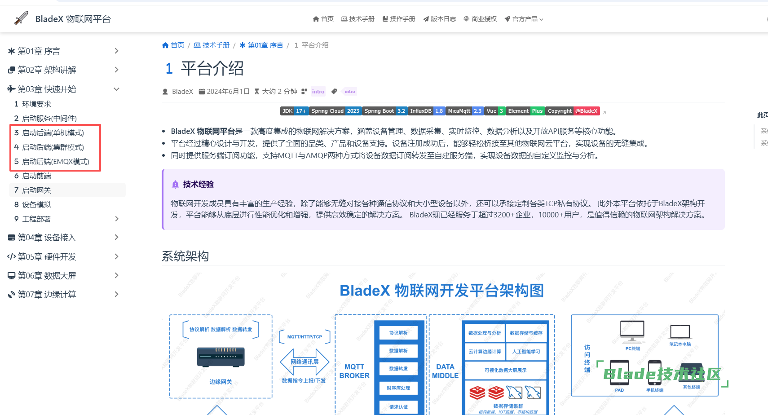Click the 第06章 数据大屏 monitor icon
This screenshot has height=415, width=768.
[x=12, y=276]
